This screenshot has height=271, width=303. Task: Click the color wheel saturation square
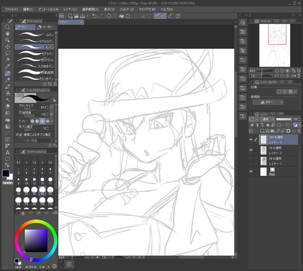click(x=36, y=240)
